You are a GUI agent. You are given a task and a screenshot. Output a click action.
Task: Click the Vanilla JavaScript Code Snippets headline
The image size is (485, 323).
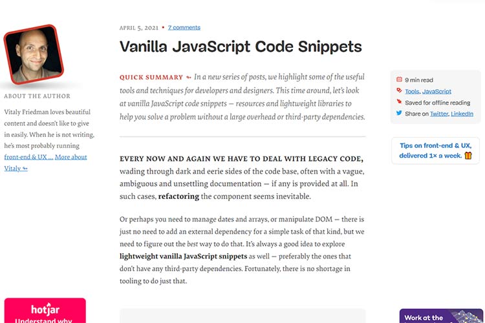(x=241, y=47)
